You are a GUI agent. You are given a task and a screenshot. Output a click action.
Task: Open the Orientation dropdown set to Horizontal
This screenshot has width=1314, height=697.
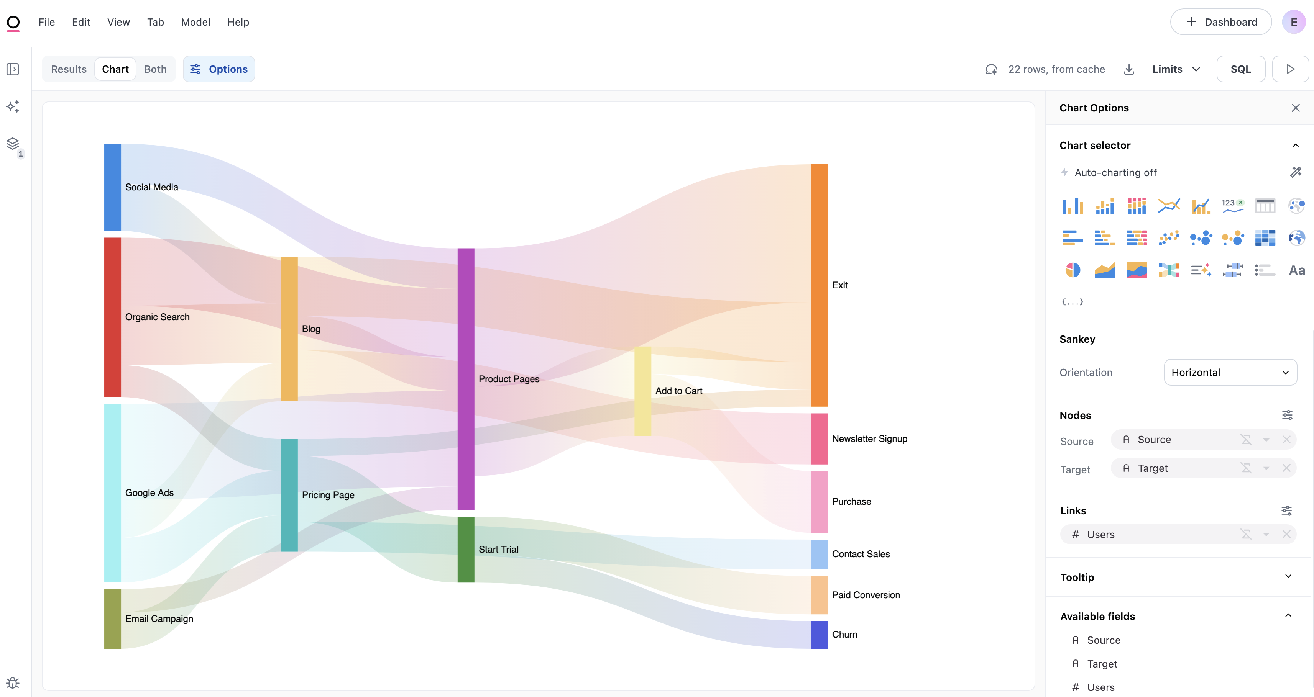click(x=1230, y=373)
